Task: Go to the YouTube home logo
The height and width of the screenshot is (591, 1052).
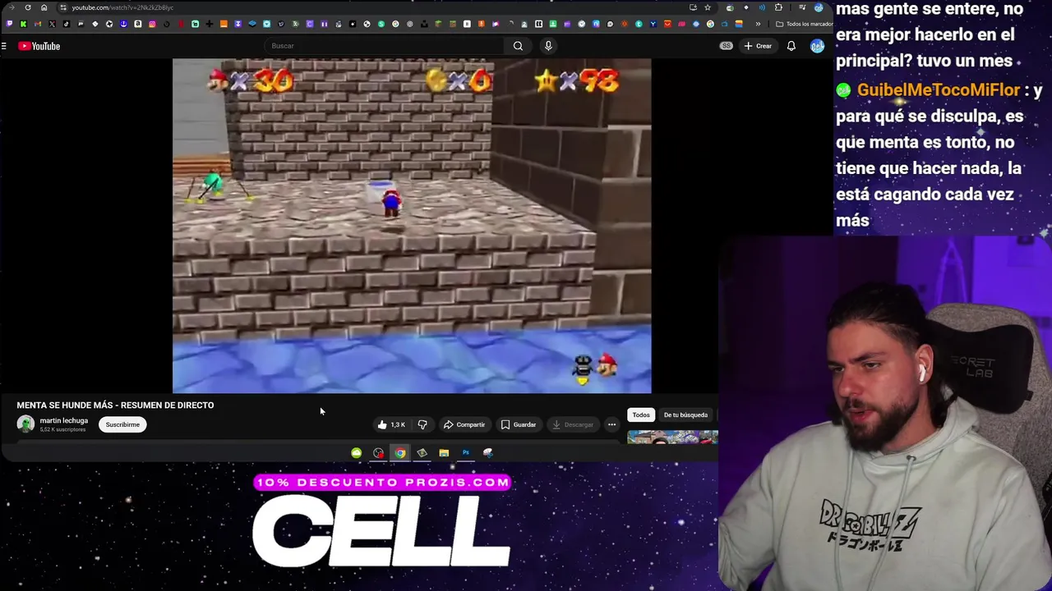Action: tap(39, 46)
